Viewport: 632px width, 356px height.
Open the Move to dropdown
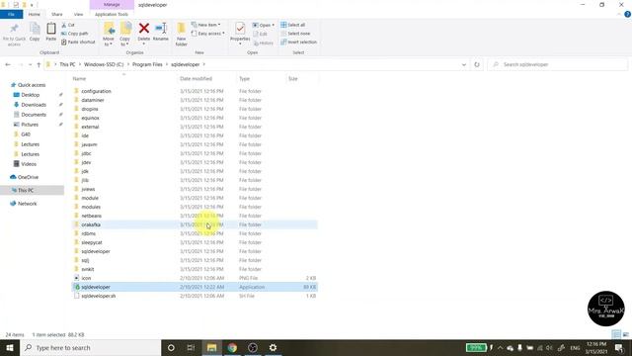click(109, 35)
